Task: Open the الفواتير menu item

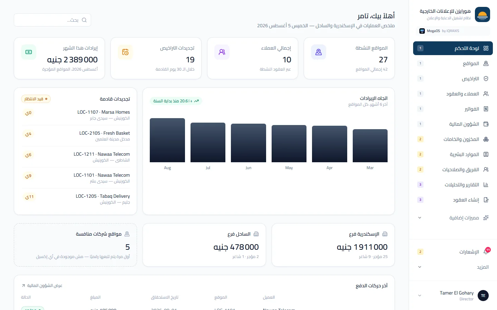Action: [453, 109]
